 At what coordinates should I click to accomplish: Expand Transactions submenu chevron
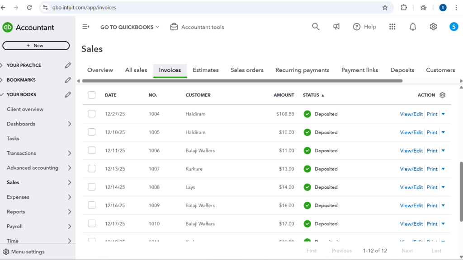(70, 153)
